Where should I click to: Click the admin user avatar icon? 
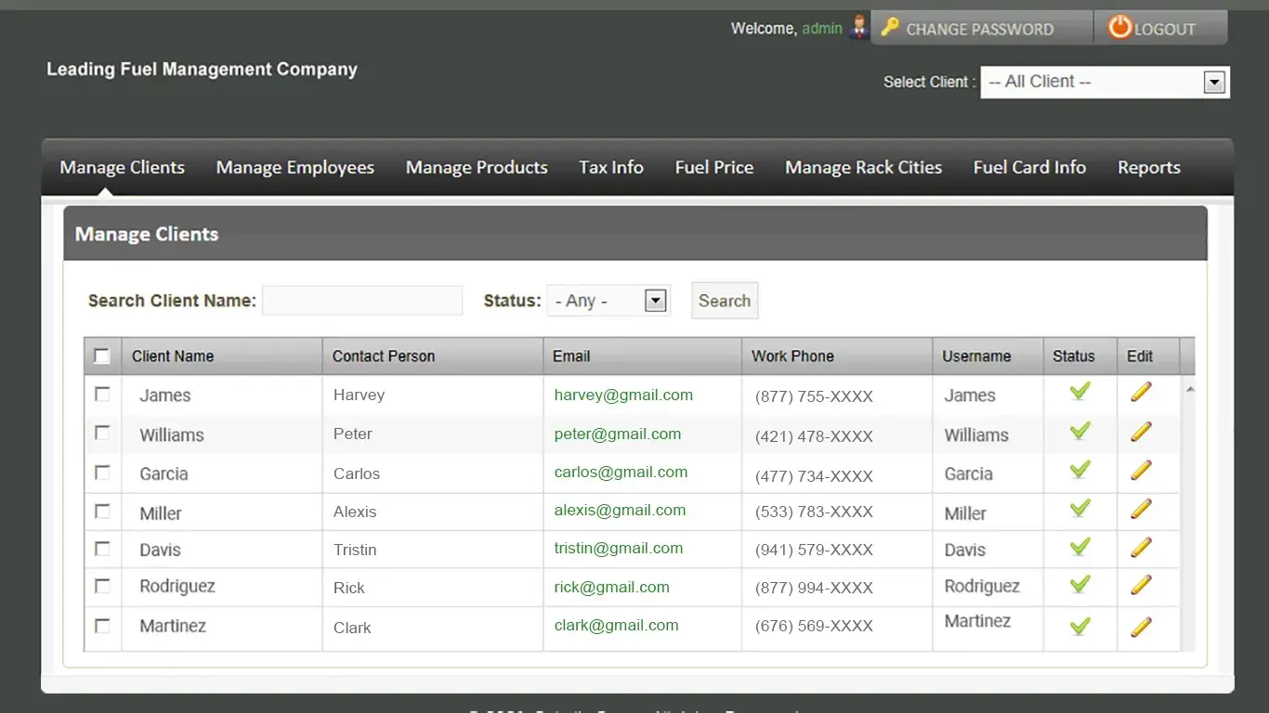tap(859, 28)
